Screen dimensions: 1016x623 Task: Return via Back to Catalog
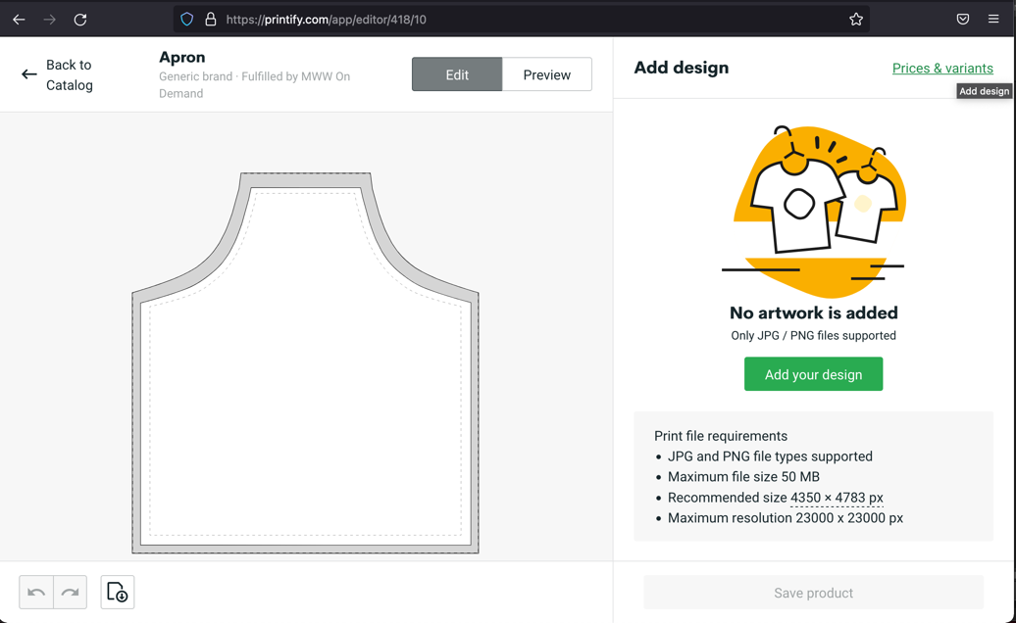click(x=57, y=75)
